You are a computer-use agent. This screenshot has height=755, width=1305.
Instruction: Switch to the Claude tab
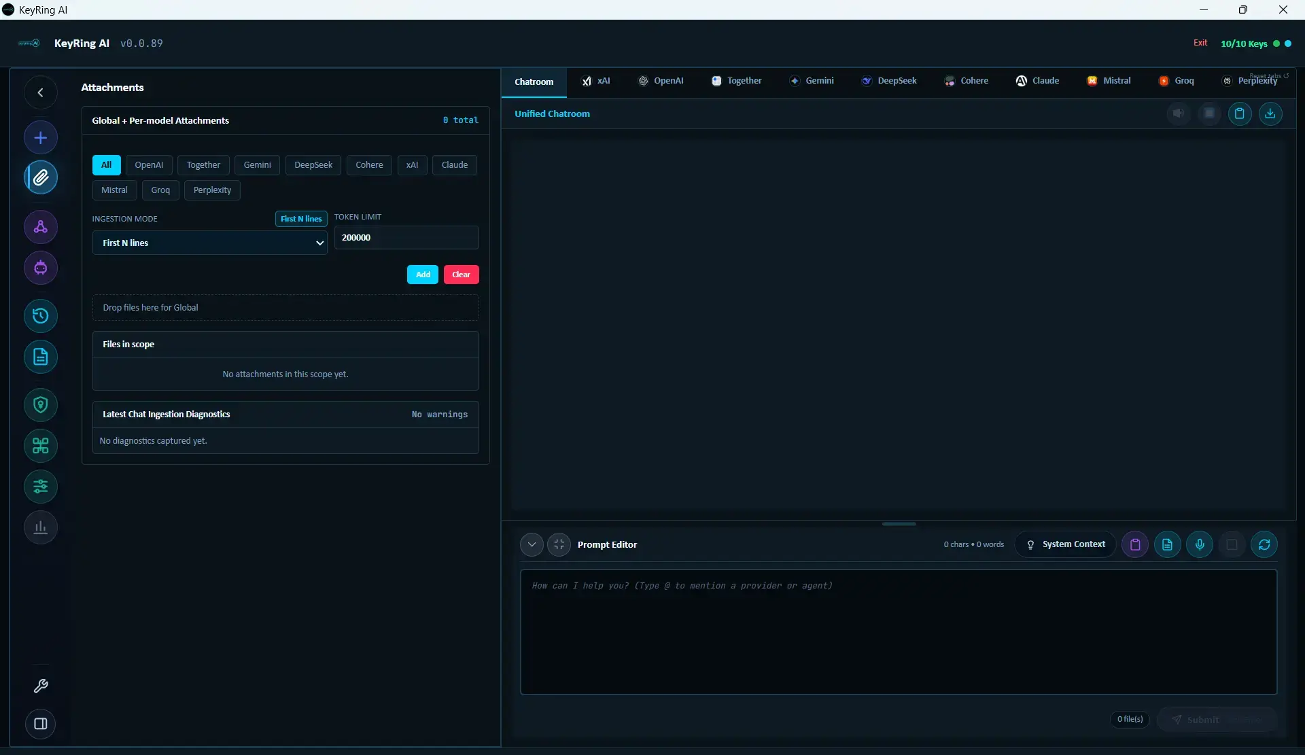pyautogui.click(x=1037, y=81)
